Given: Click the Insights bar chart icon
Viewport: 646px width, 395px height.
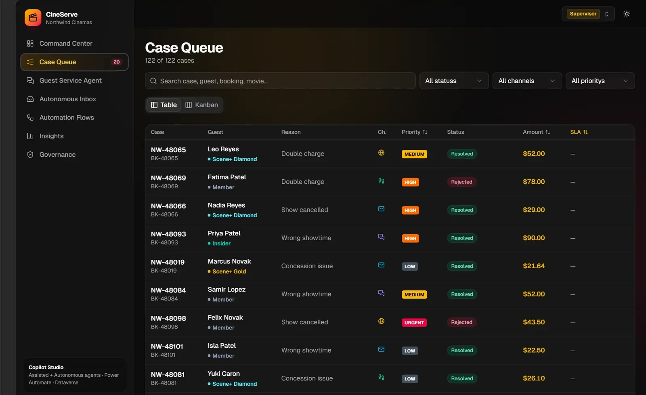Looking at the screenshot, I should tap(30, 136).
